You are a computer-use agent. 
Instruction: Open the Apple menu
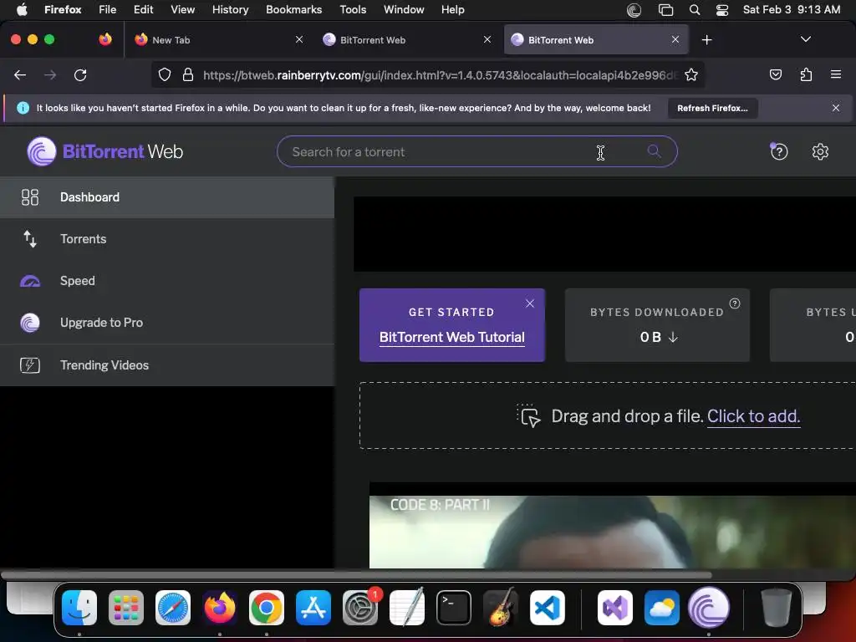pyautogui.click(x=22, y=10)
